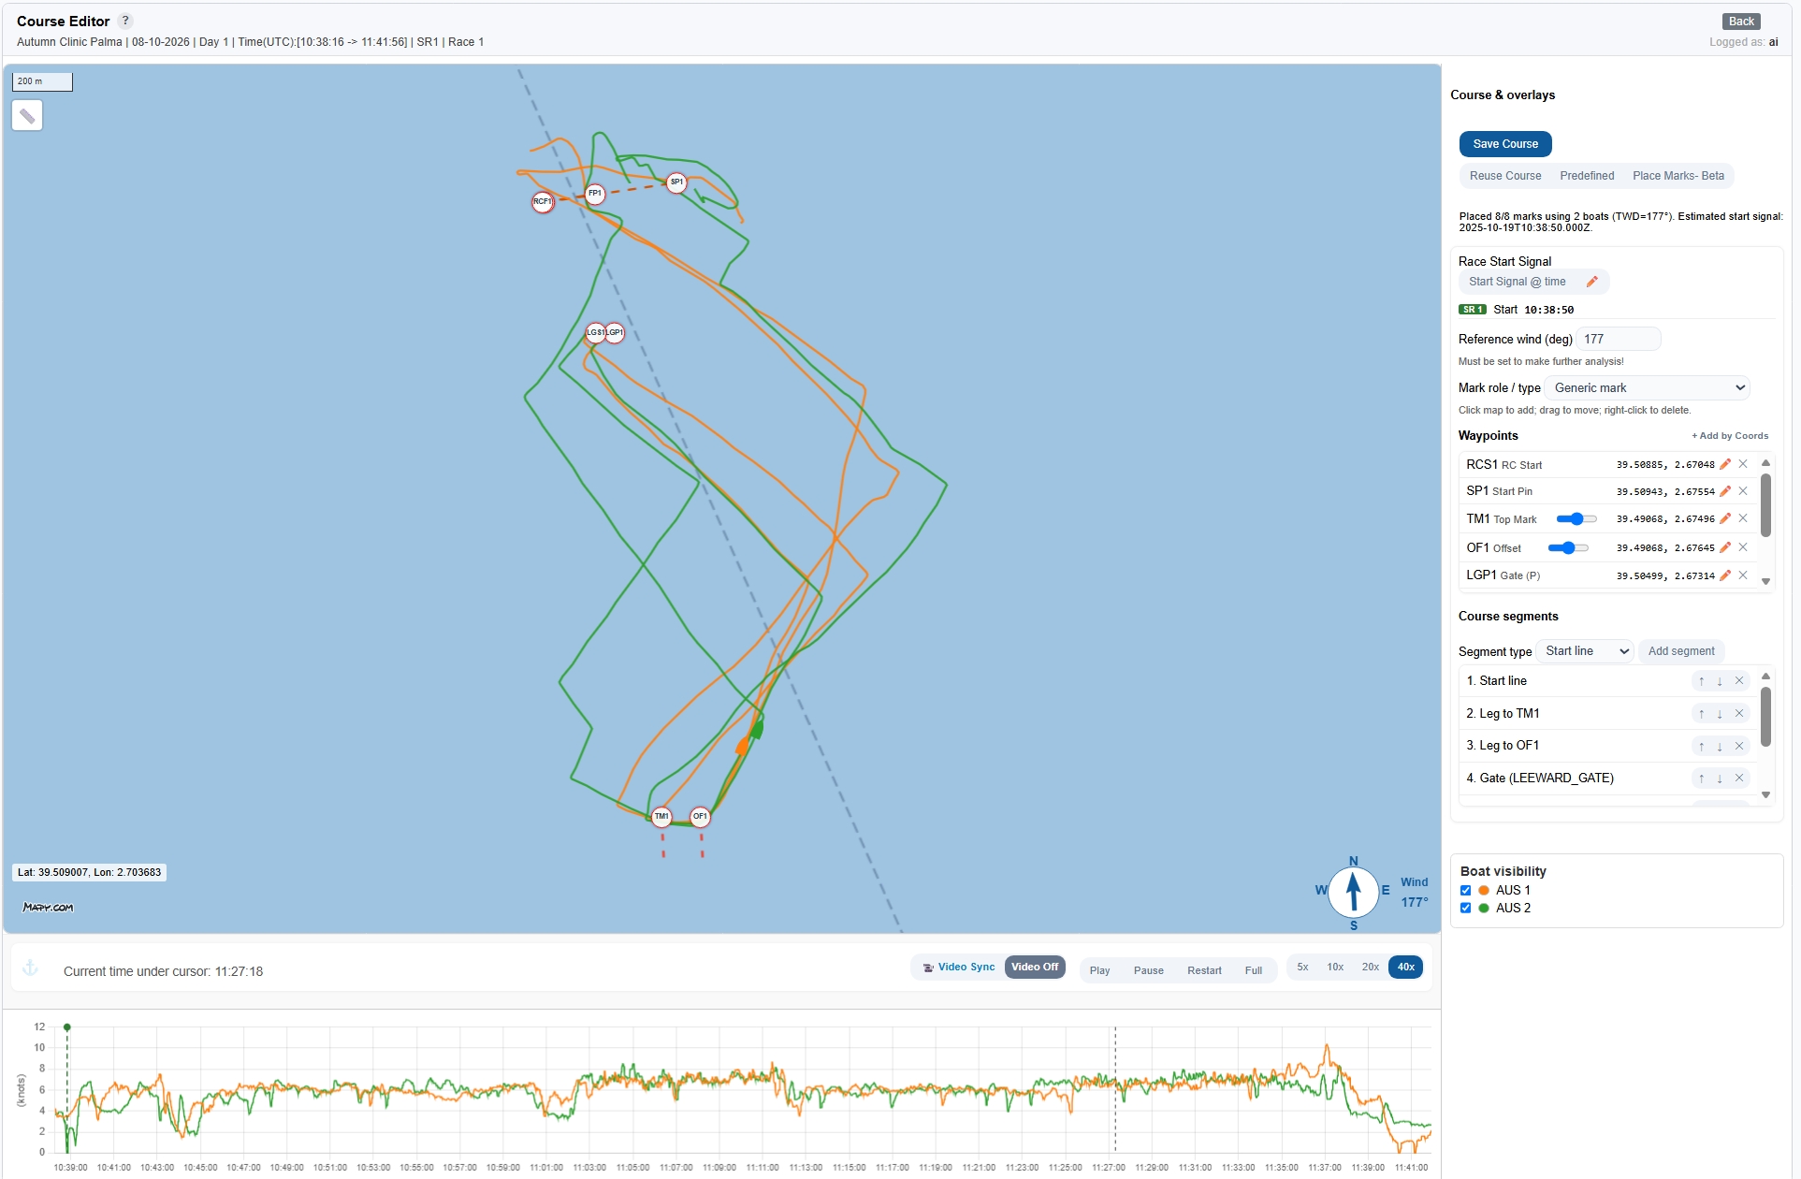The width and height of the screenshot is (1801, 1179).
Task: Adjust the TM1 Top Mark slider
Action: pos(1576,519)
